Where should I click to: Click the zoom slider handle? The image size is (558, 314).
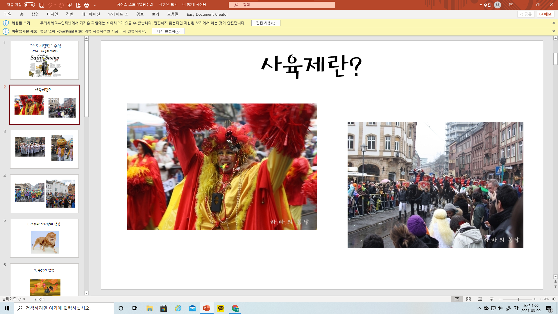tap(518, 299)
